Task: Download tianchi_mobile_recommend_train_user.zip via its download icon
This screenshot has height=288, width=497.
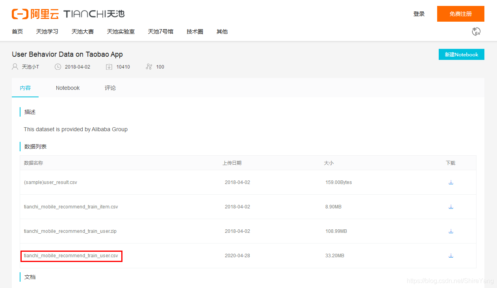Action: click(451, 231)
